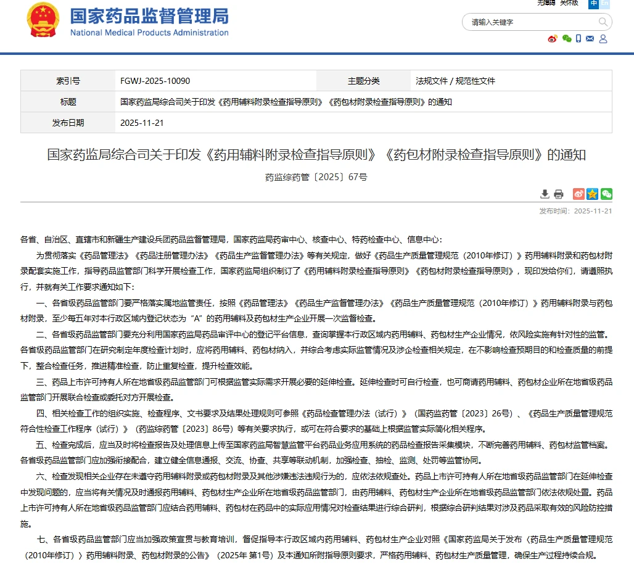Click paragraph 六 about 违法违规行为
634x570 pixels.
pyautogui.click(x=316, y=500)
